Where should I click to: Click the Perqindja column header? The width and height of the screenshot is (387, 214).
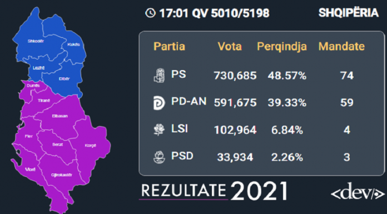click(282, 47)
